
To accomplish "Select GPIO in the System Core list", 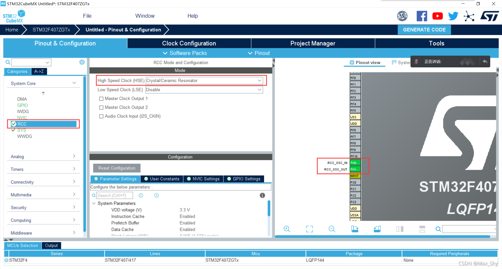I will point(22,105).
